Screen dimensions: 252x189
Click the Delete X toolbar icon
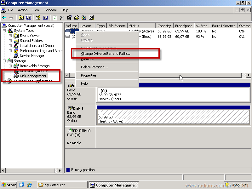(x=62, y=18)
